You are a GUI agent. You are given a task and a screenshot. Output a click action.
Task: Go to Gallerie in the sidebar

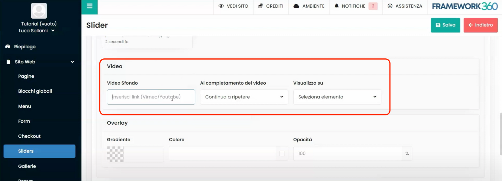[27, 166]
